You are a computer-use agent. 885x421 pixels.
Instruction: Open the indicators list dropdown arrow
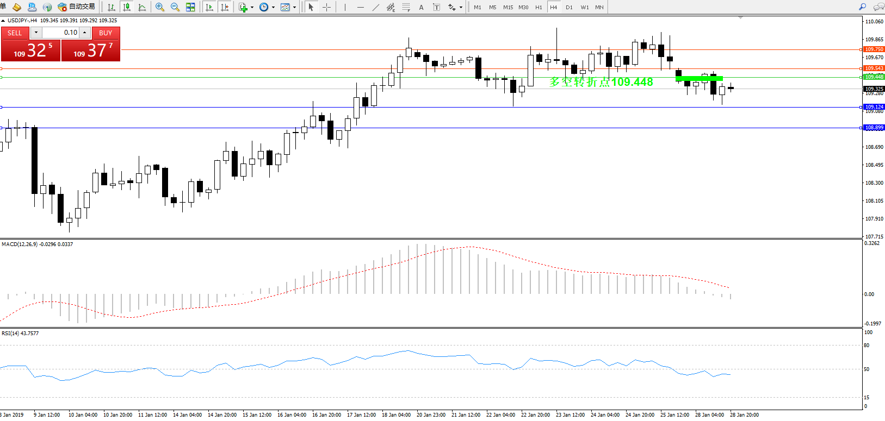coord(252,8)
